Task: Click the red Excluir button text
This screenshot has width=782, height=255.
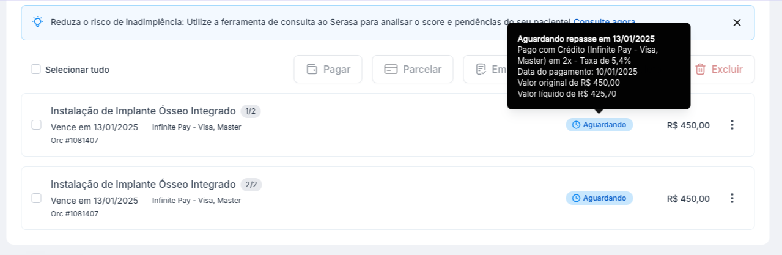Action: coord(727,69)
